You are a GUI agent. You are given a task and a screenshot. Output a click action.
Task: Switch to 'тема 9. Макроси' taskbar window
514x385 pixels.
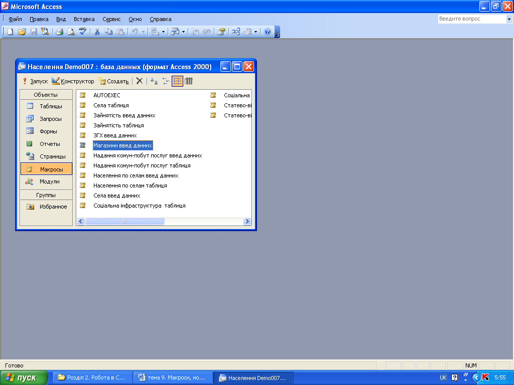point(173,378)
